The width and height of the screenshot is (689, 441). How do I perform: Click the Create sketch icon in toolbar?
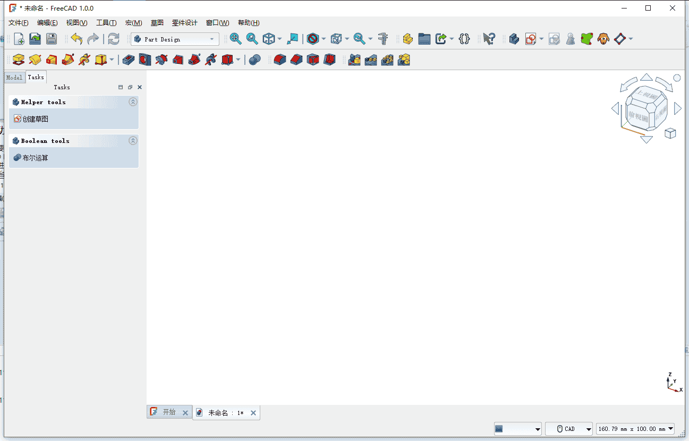[530, 39]
